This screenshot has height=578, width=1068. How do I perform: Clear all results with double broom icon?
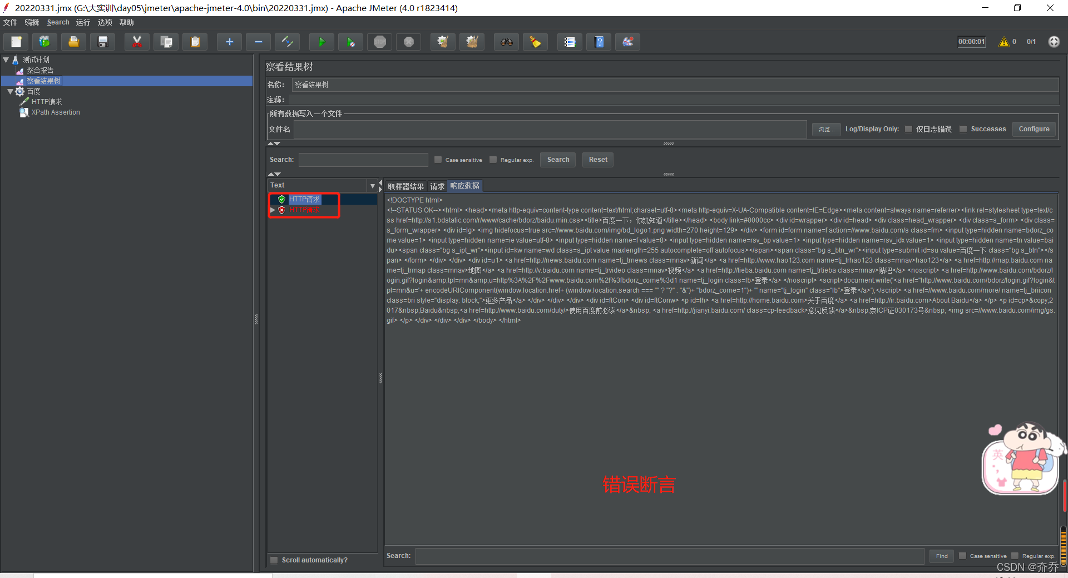[472, 42]
